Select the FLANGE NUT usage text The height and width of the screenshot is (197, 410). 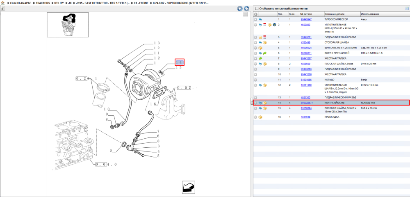point(368,103)
